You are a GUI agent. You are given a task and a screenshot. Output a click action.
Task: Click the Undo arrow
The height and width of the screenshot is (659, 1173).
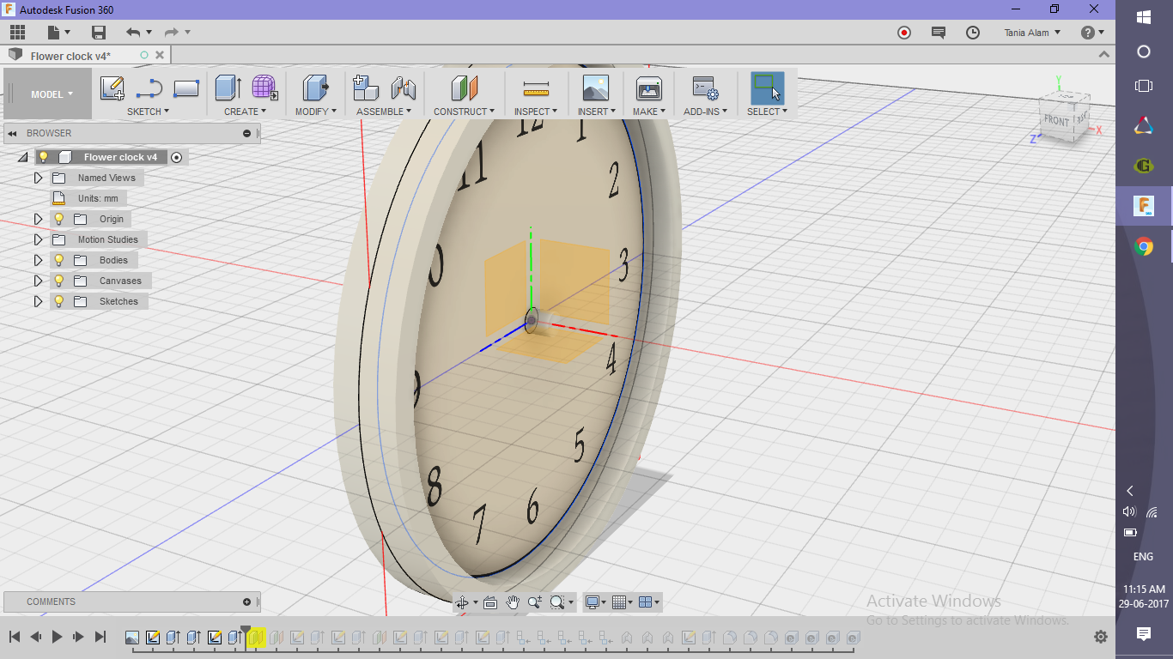click(132, 33)
